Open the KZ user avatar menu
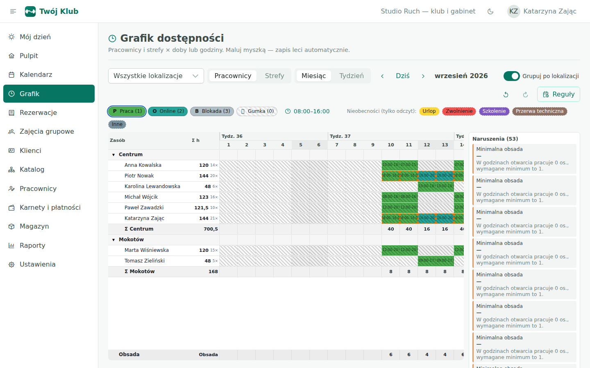 point(513,11)
